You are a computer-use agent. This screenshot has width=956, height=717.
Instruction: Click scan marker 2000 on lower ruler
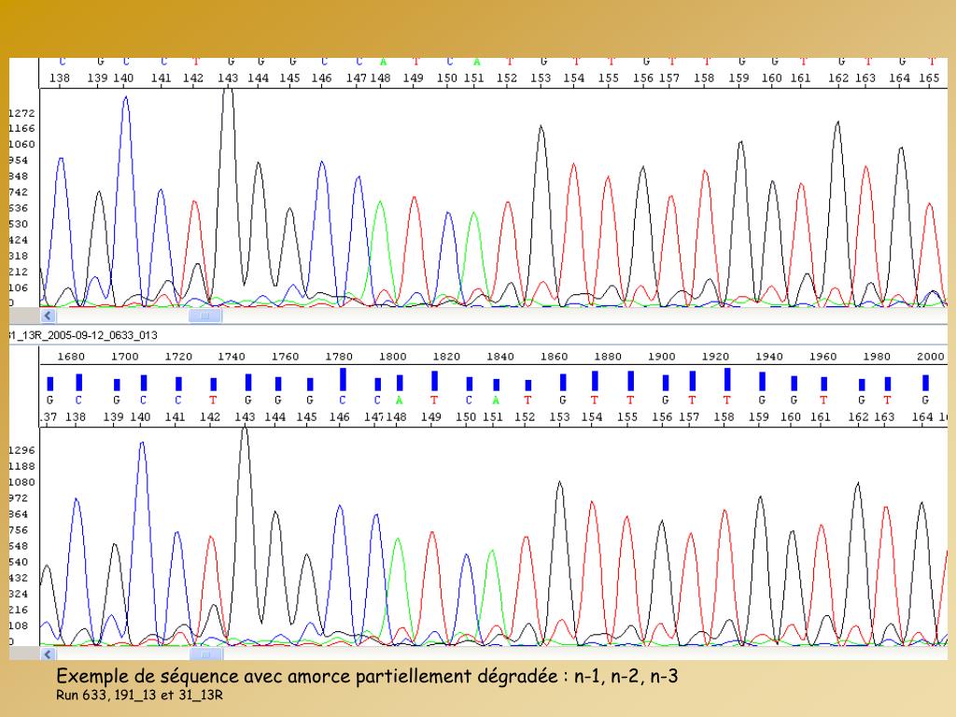point(931,357)
